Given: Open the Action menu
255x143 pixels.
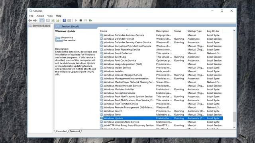Looking at the screenshot, I should pos(40,16).
